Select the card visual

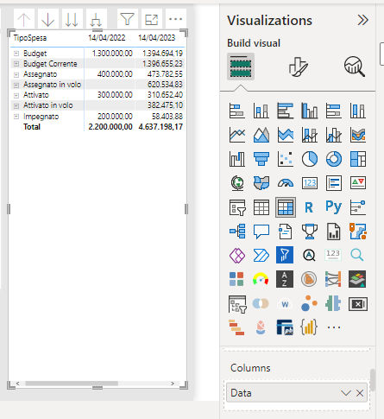(310, 183)
